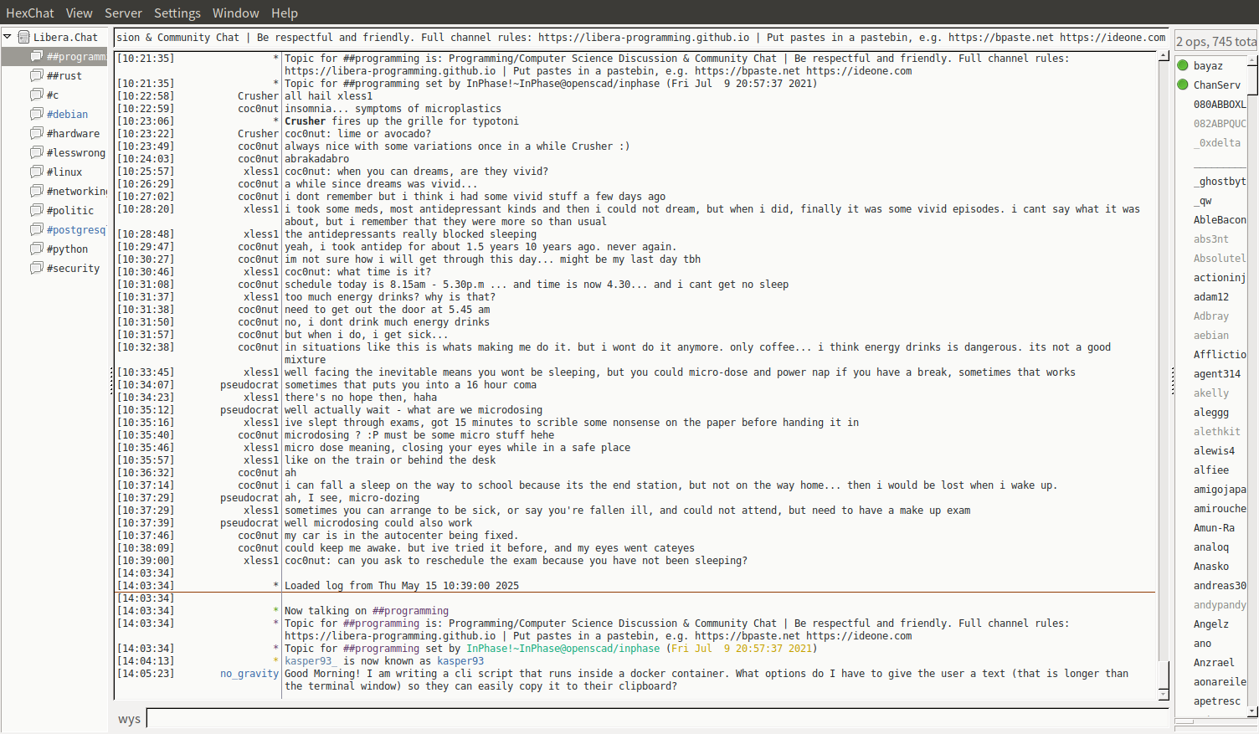Select user AbleBacon in the user list
This screenshot has width=1259, height=734.
[1220, 219]
